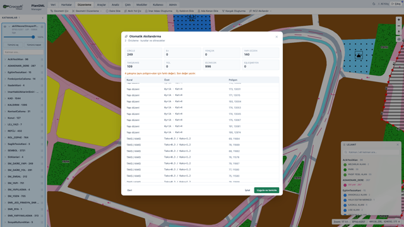Click Lejant layer search field
Screen dimensions: 404x227
point(371,153)
